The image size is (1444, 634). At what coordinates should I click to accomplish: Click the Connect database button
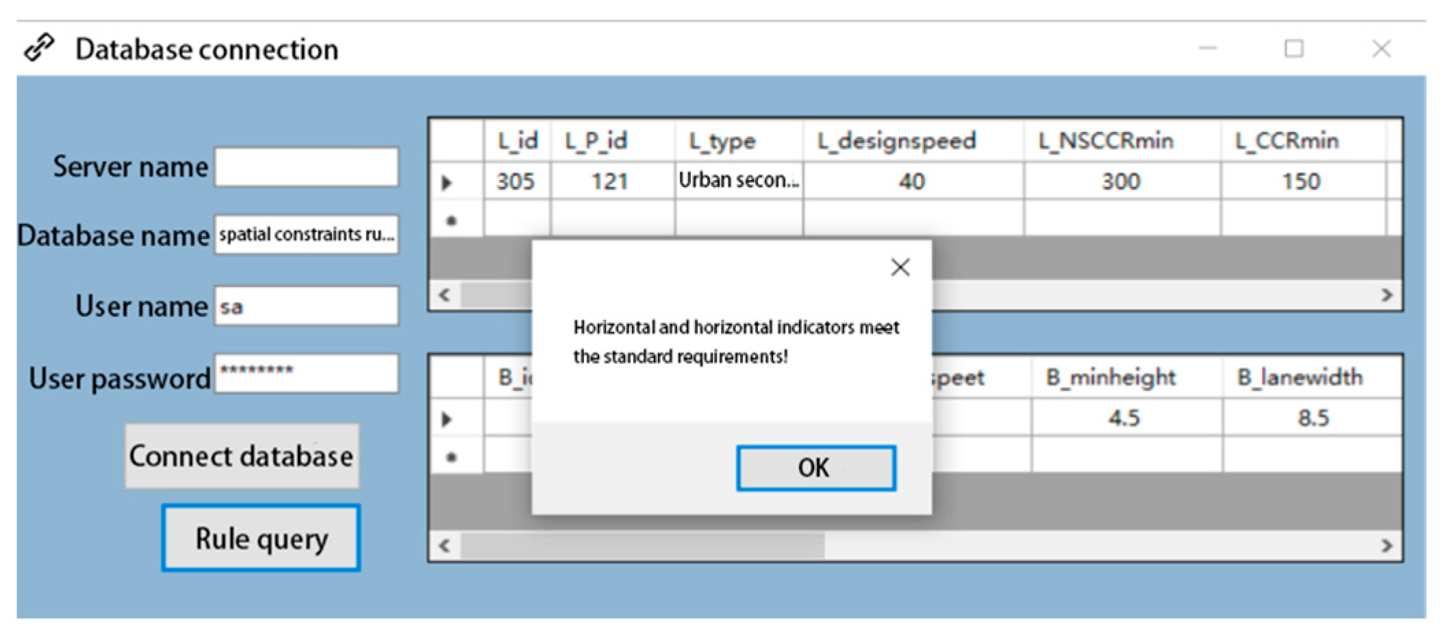(x=242, y=456)
